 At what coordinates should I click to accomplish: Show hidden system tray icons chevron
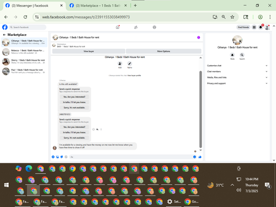point(232,185)
